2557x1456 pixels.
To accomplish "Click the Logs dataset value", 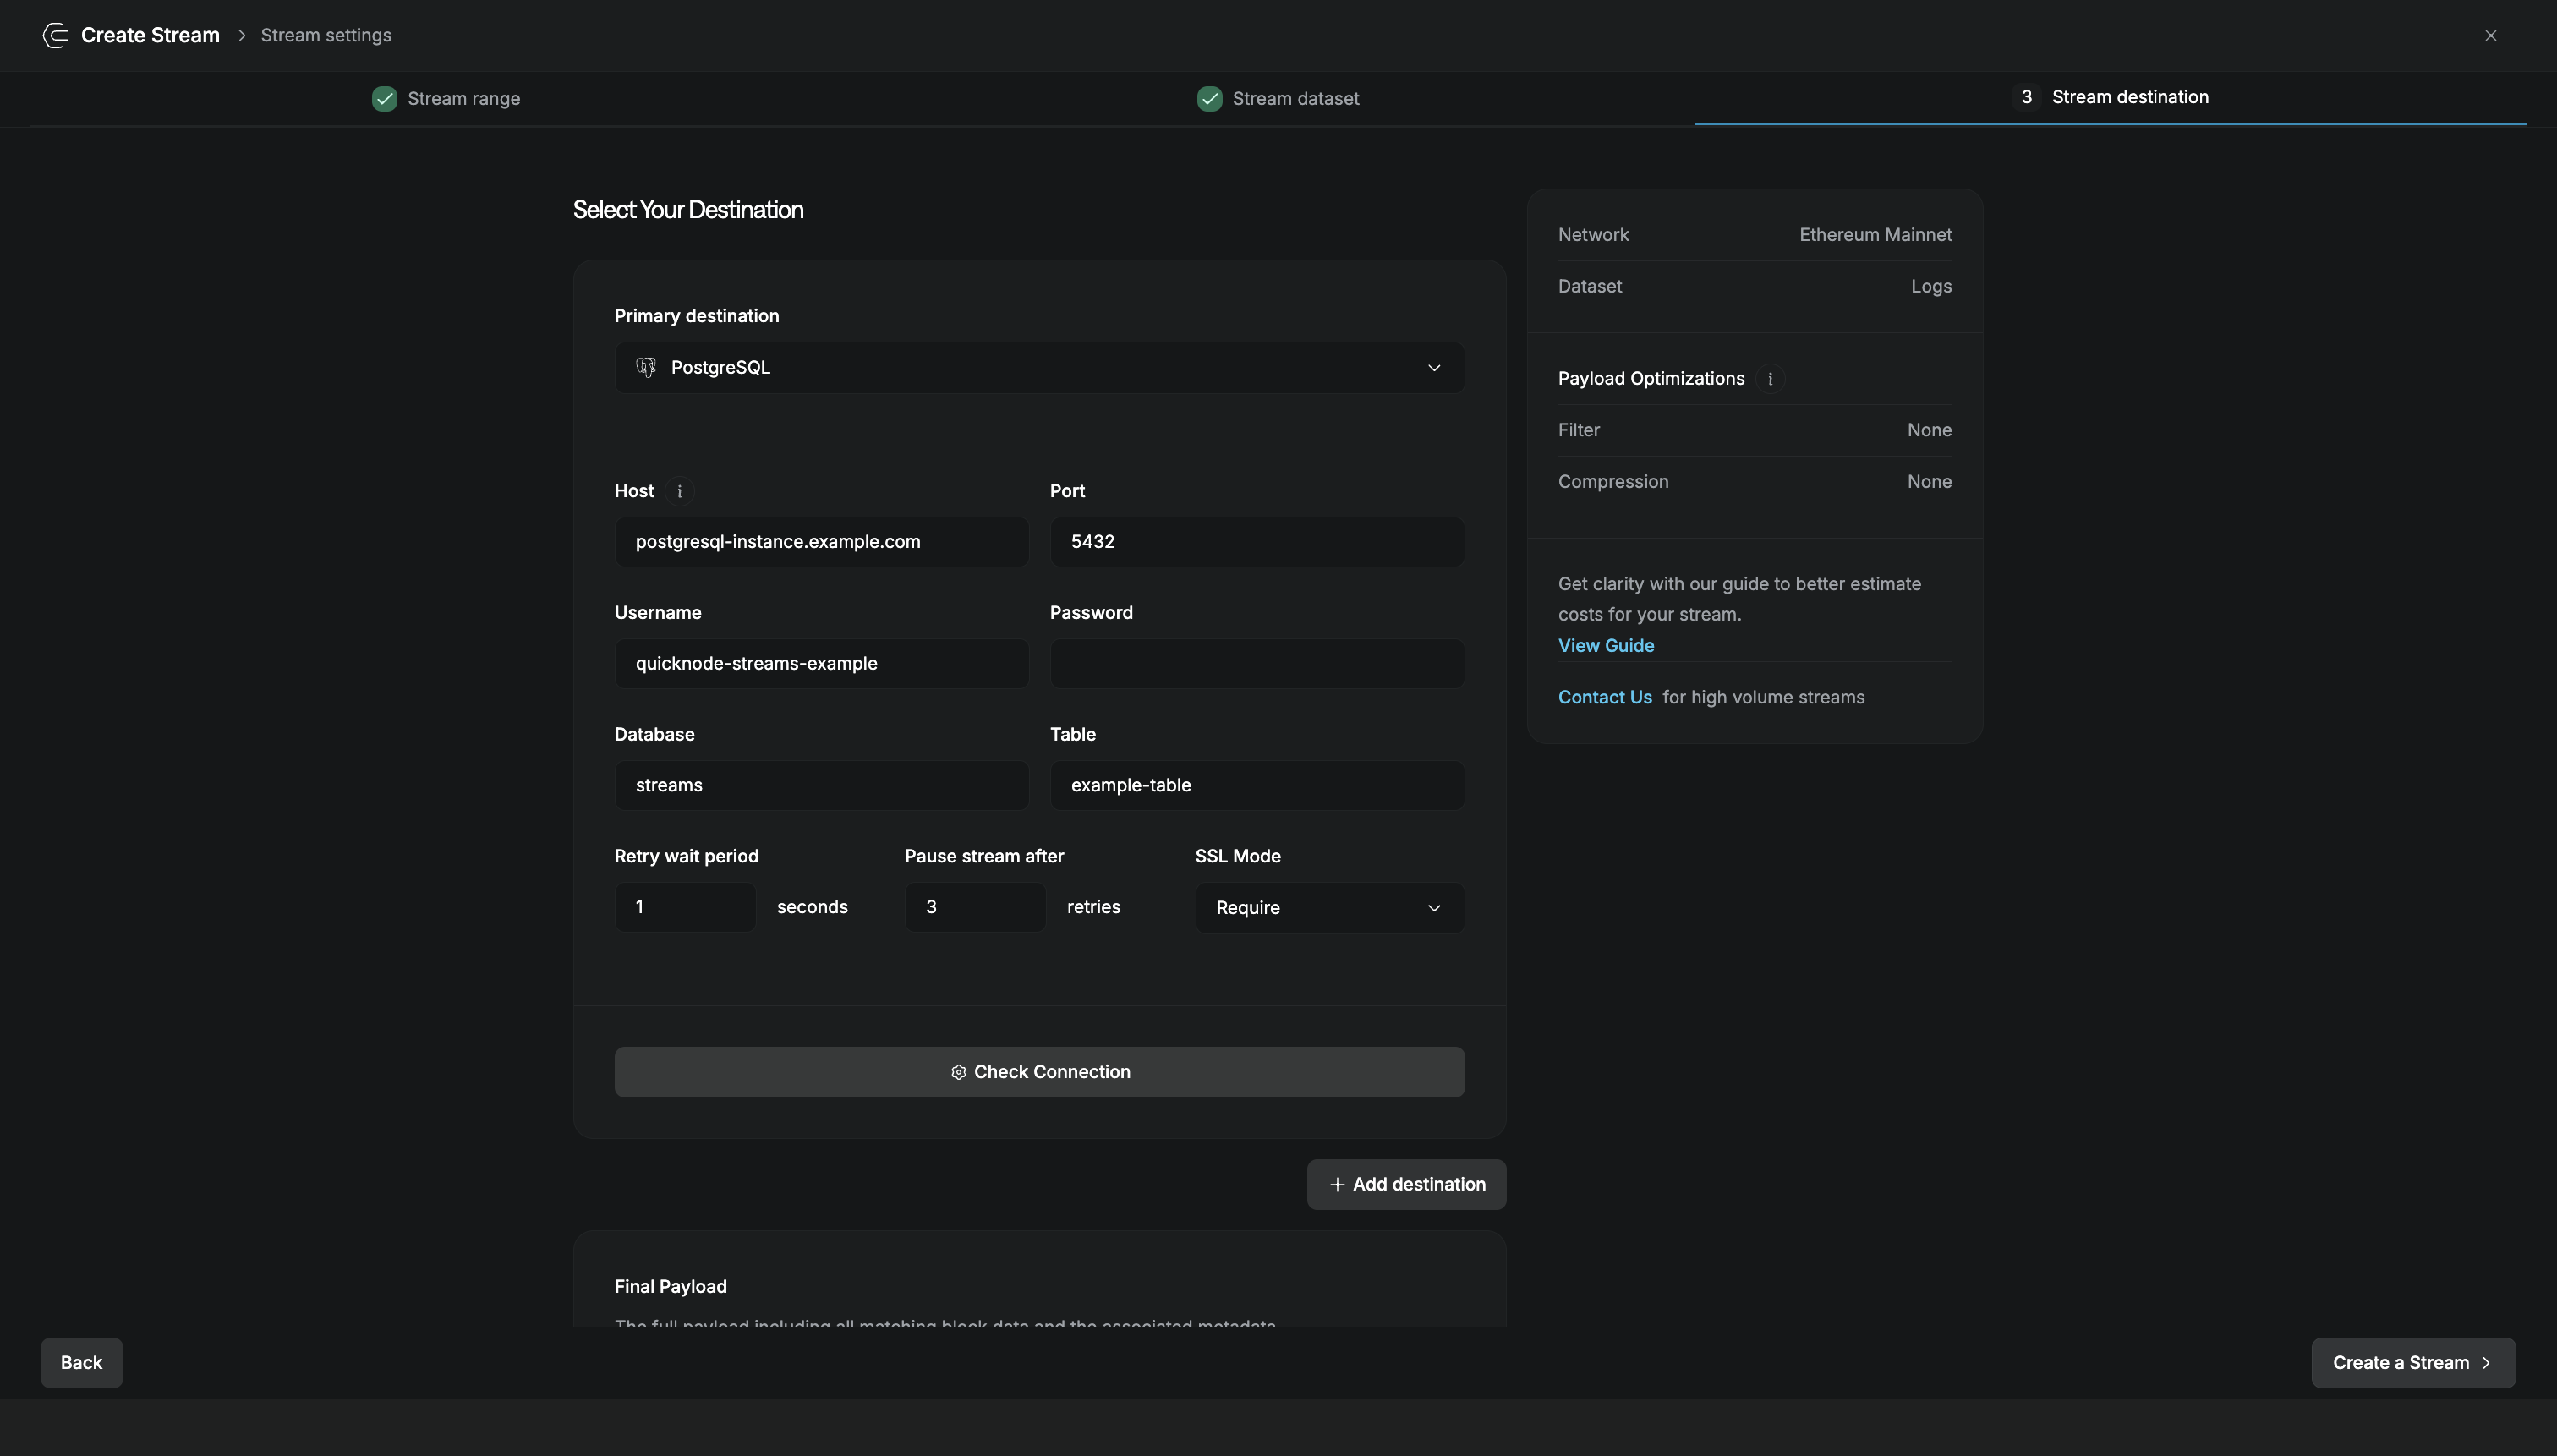I will 1931,286.
